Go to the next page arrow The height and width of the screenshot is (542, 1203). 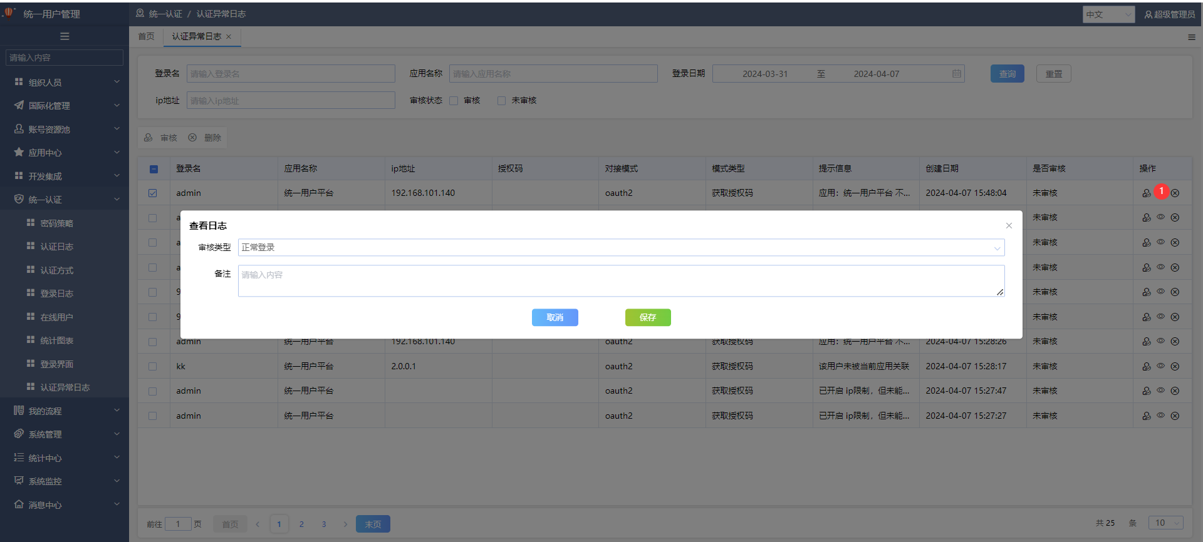pyautogui.click(x=345, y=524)
